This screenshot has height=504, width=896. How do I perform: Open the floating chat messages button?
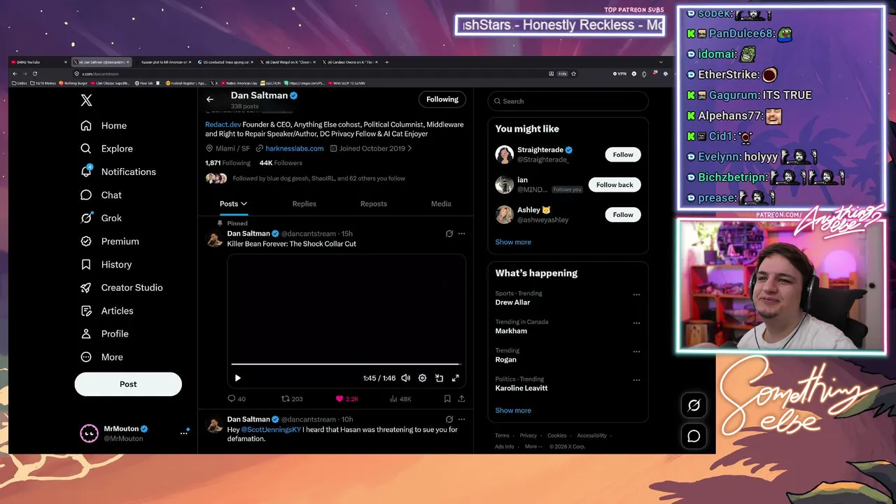point(694,436)
